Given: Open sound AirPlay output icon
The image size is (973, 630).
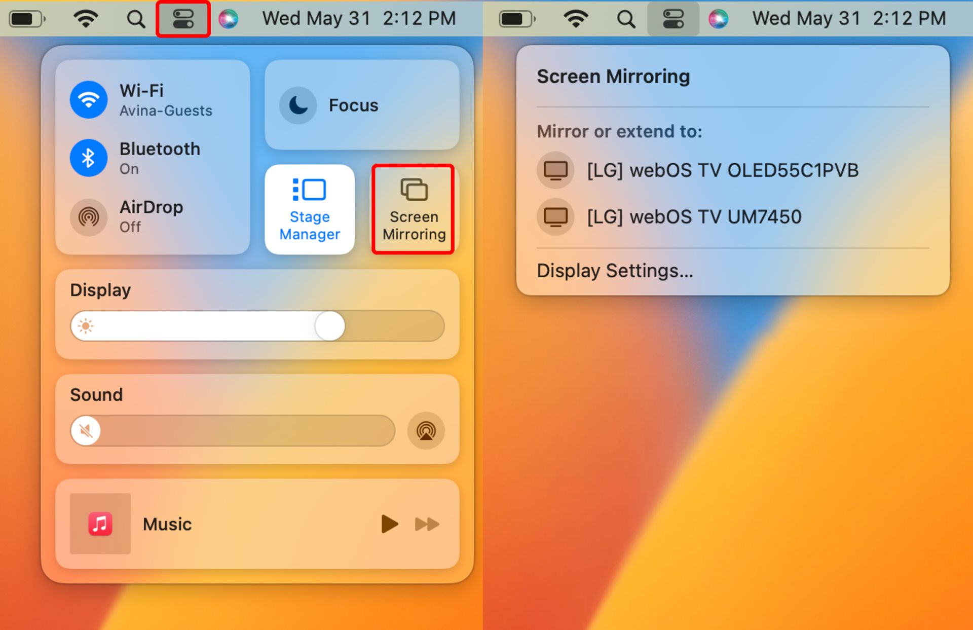Looking at the screenshot, I should [426, 431].
